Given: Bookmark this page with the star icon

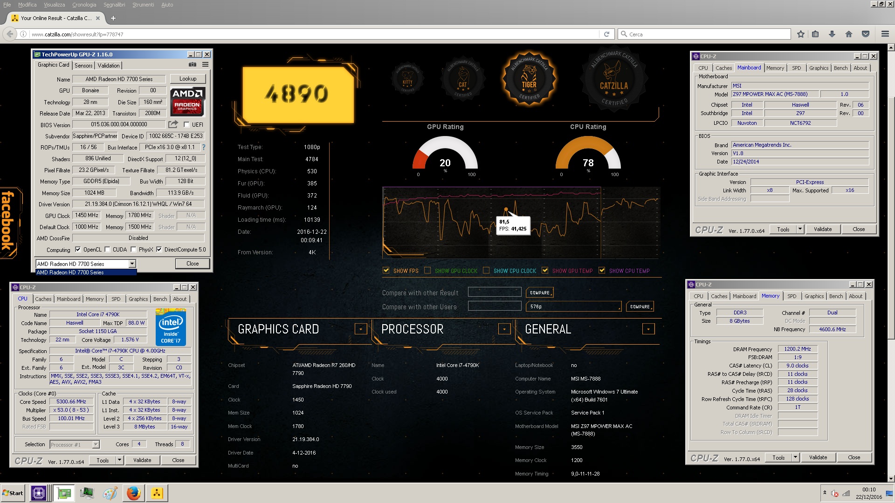Looking at the screenshot, I should pos(801,34).
